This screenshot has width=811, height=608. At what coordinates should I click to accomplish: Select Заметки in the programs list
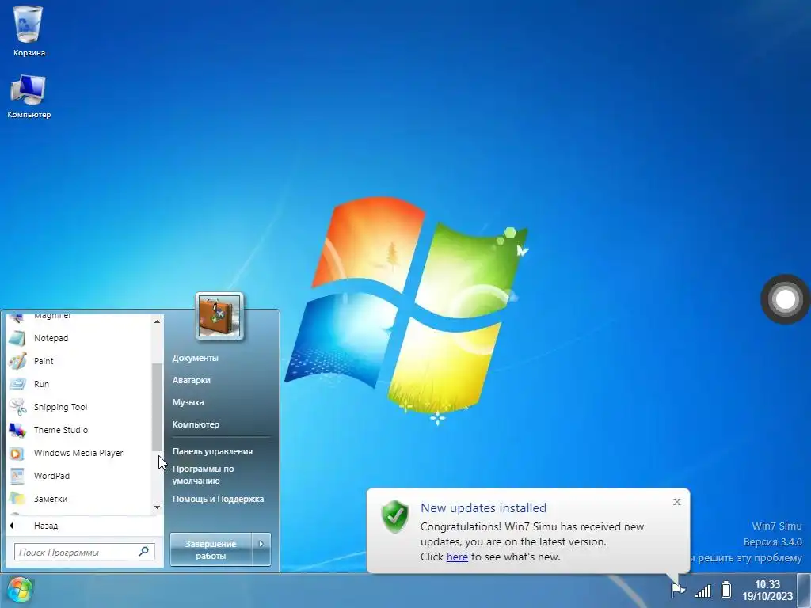[78, 499]
